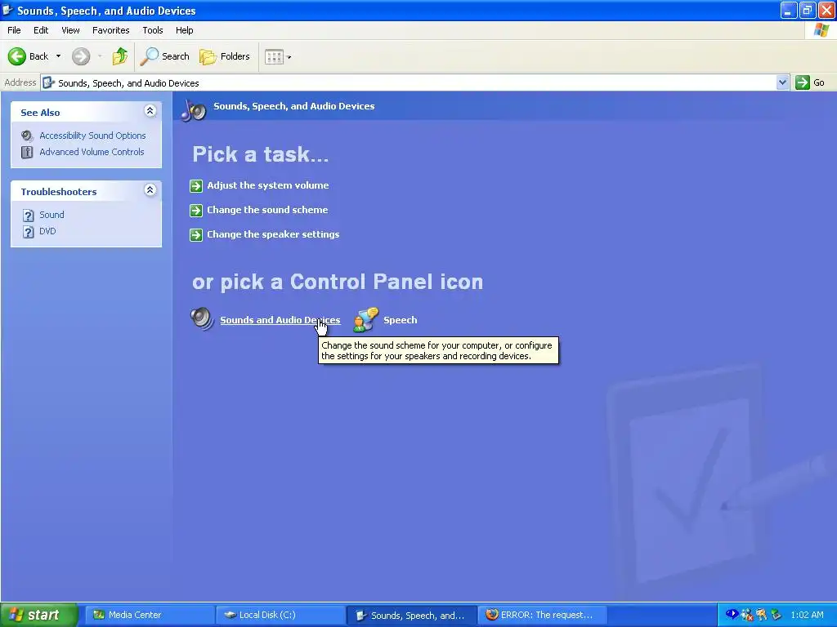Screen dimensions: 837x627
Task: Open Advanced Volume Controls link
Action: 92,152
